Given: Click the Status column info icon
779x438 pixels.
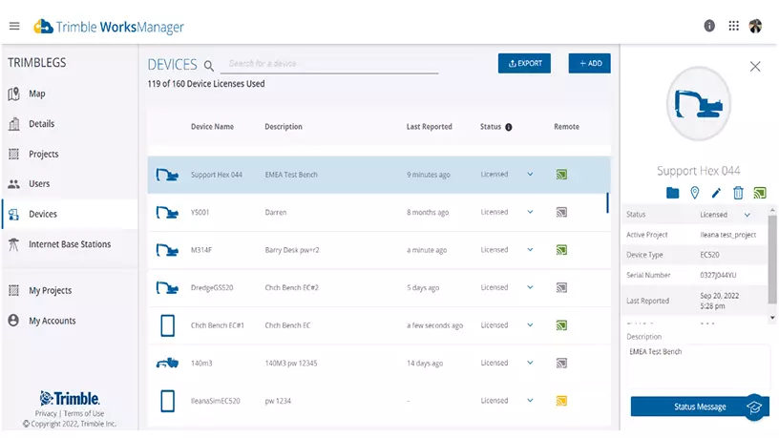Looking at the screenshot, I should pyautogui.click(x=508, y=127).
